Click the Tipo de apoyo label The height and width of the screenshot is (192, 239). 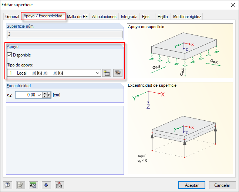20,65
